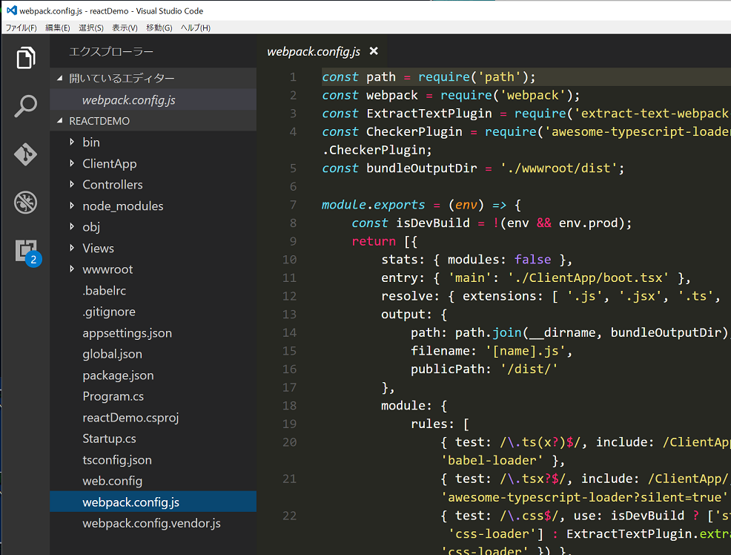Expand the ClientApp folder arrow
731x555 pixels.
click(72, 163)
